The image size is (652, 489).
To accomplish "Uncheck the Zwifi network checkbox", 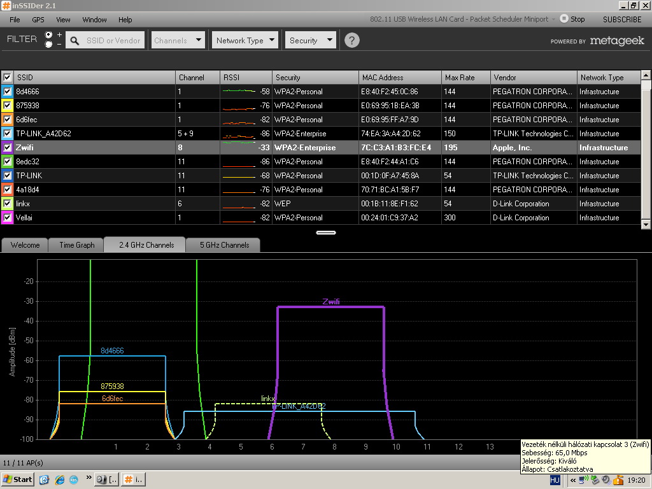I will coord(7,147).
